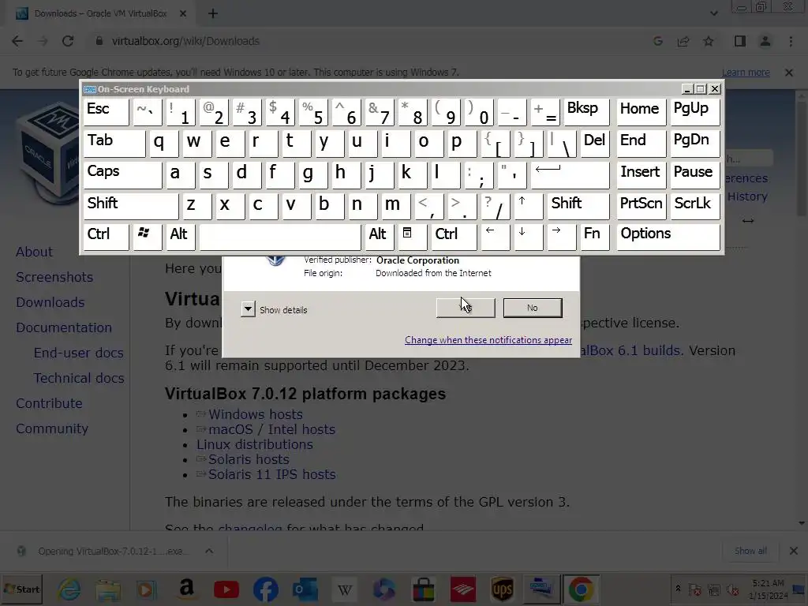Open the download item options chevron
Screen dimensions: 808x606
pos(209,551)
